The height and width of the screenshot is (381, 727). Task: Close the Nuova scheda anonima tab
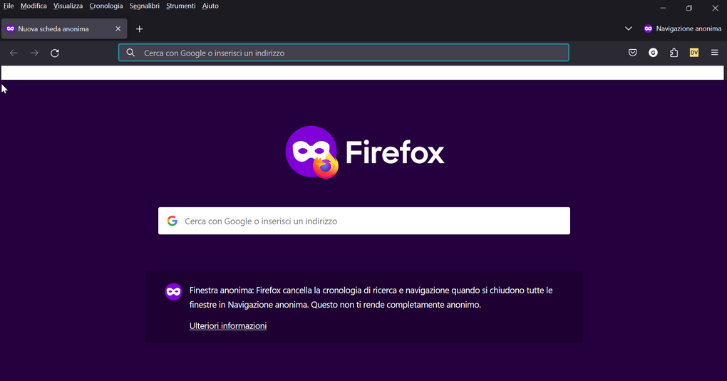(118, 28)
